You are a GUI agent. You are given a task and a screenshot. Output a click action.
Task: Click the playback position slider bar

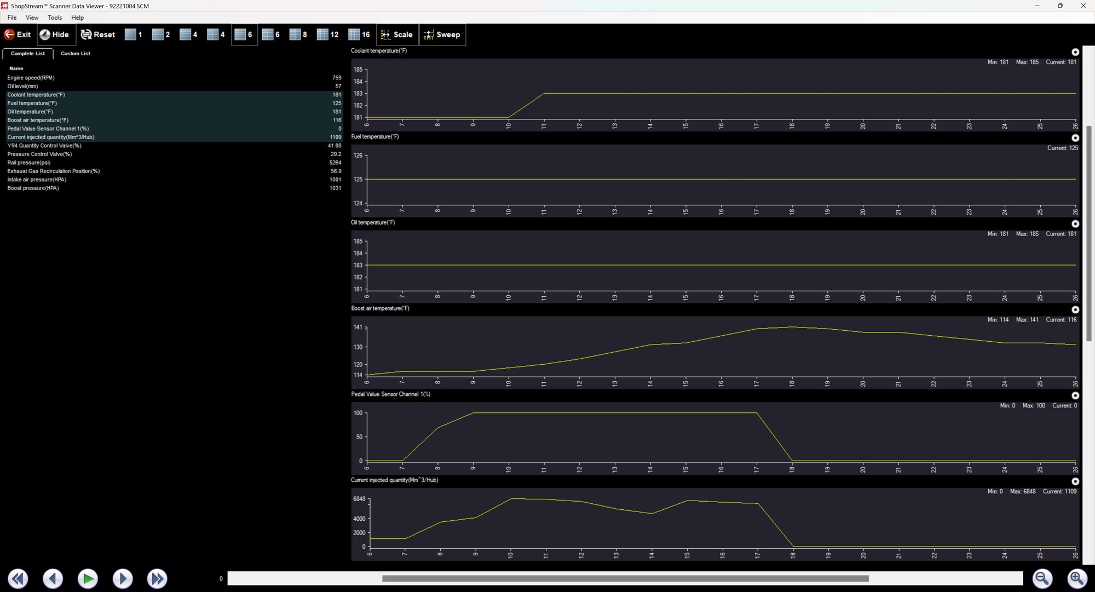(x=625, y=578)
